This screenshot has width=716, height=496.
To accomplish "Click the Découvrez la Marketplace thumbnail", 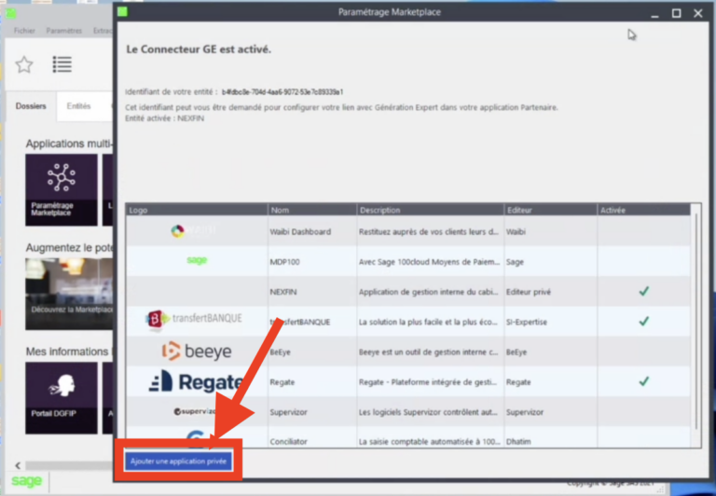I will pos(69,294).
